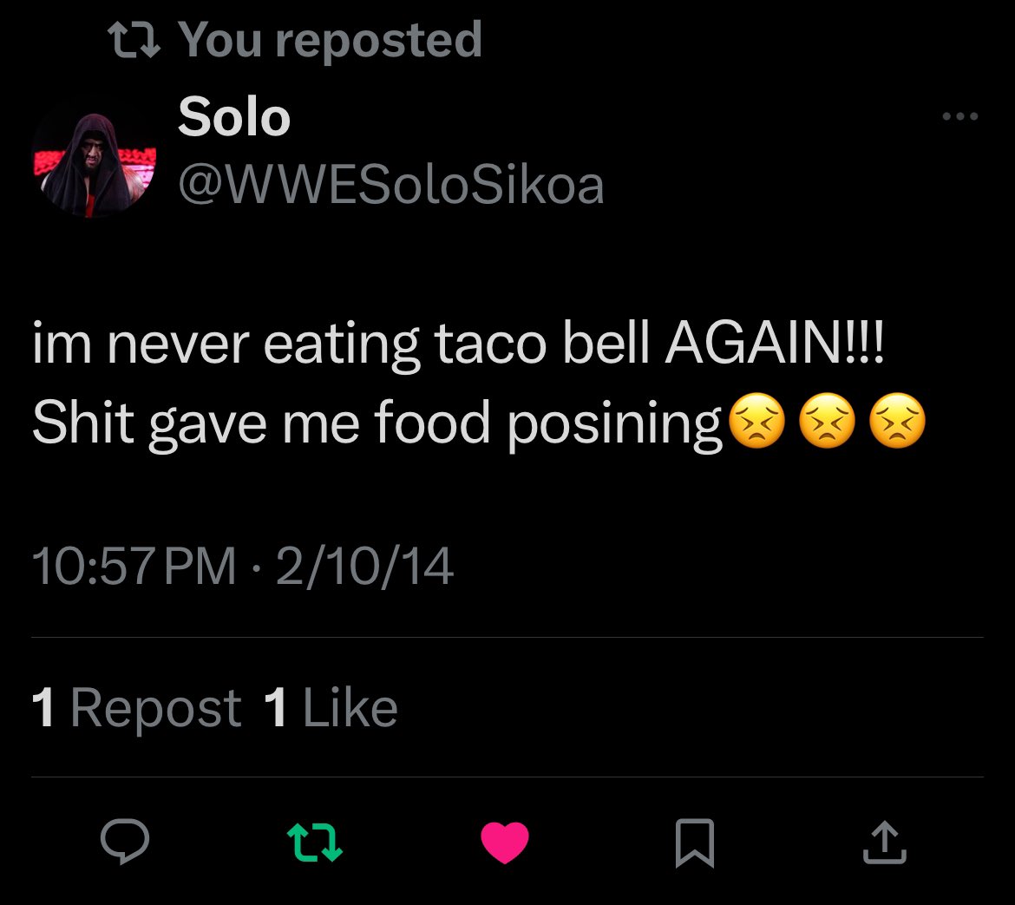Click the last persevering face emoji

click(x=897, y=424)
